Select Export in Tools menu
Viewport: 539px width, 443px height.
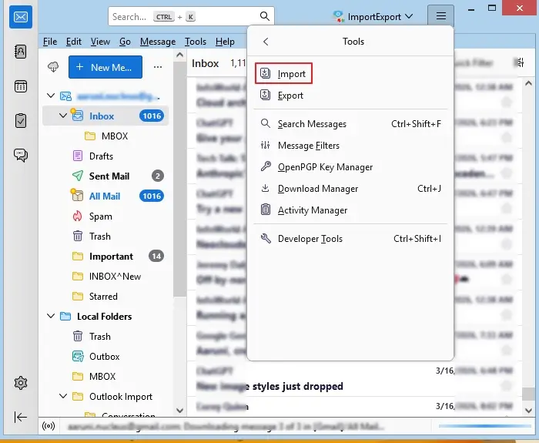pos(350,96)
